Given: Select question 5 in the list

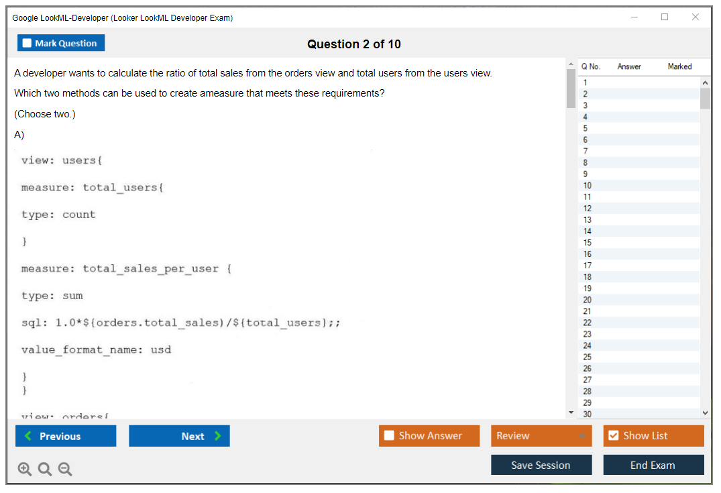Looking at the screenshot, I should [586, 128].
